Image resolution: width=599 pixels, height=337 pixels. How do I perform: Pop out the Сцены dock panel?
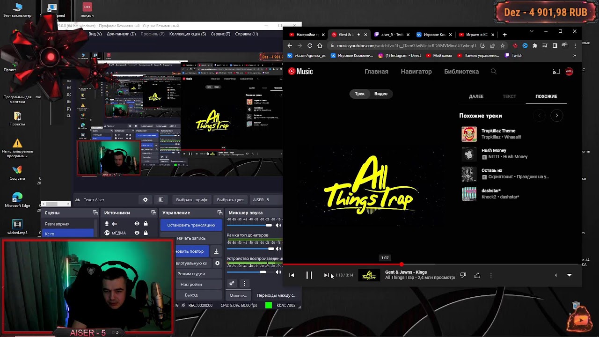pos(95,212)
